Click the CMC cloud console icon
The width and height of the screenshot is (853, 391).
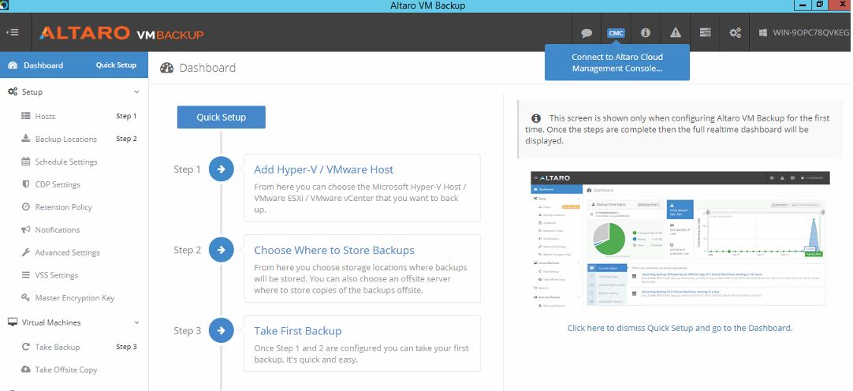tap(616, 33)
